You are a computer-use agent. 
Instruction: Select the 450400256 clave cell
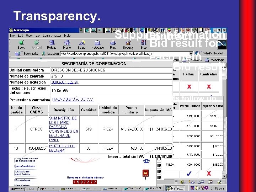click(37, 148)
